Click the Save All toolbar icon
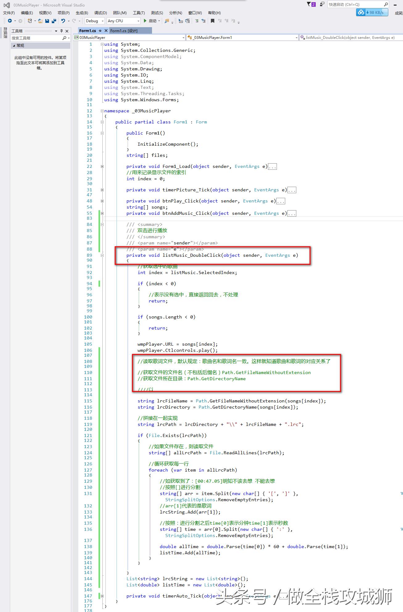The width and height of the screenshot is (403, 612). [x=54, y=21]
